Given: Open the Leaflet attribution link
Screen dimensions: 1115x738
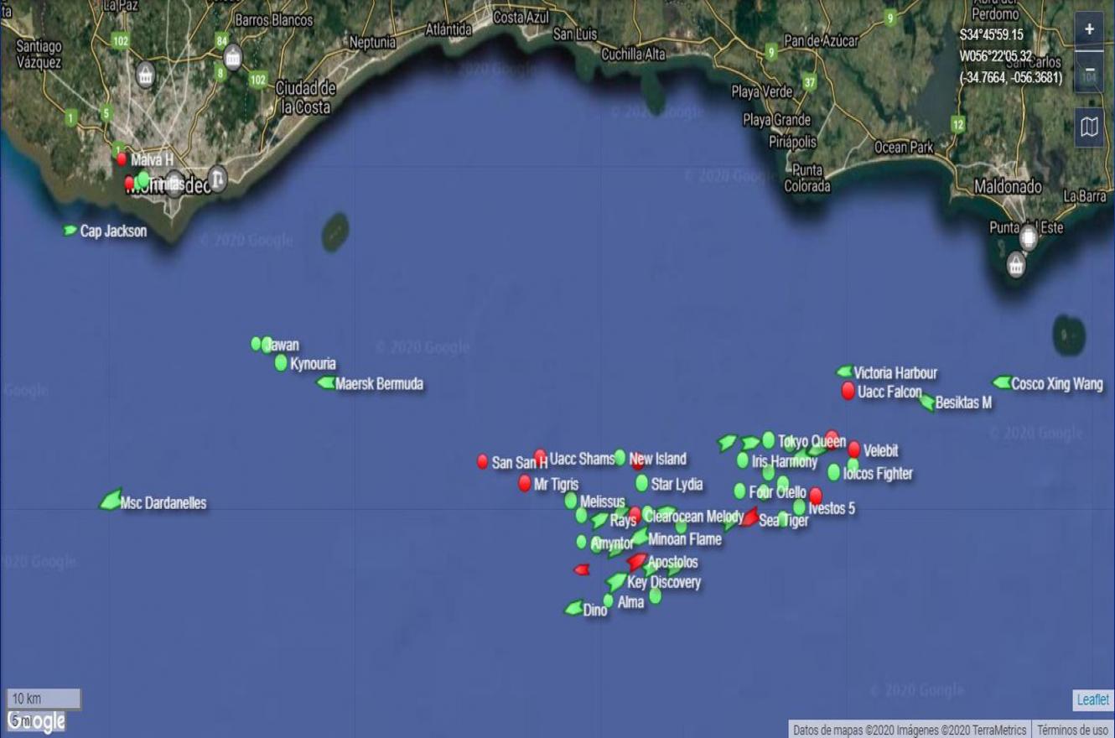Looking at the screenshot, I should 1092,699.
